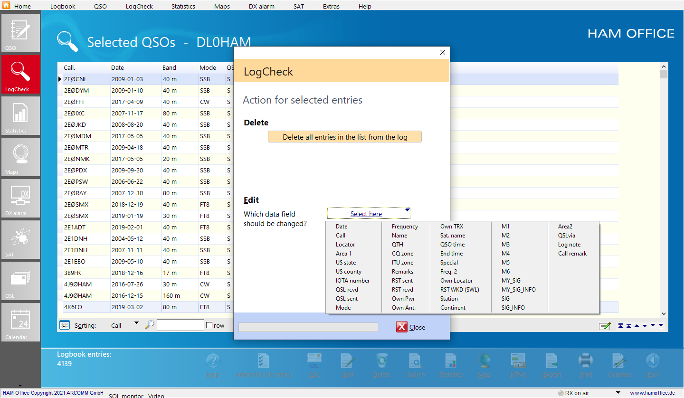
Task: Choose Call remark from field list
Action: click(572, 254)
